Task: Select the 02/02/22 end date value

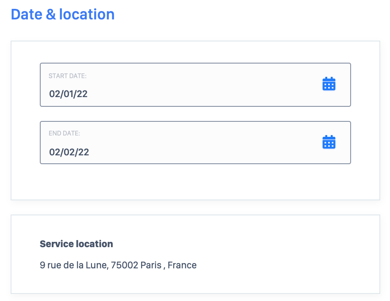Action: point(69,152)
